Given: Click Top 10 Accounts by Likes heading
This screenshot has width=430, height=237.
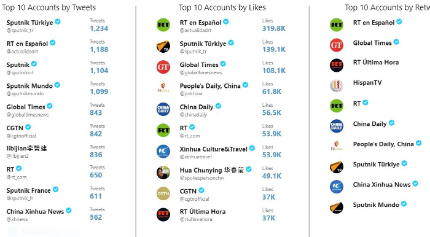Looking at the screenshot, I should [222, 7].
